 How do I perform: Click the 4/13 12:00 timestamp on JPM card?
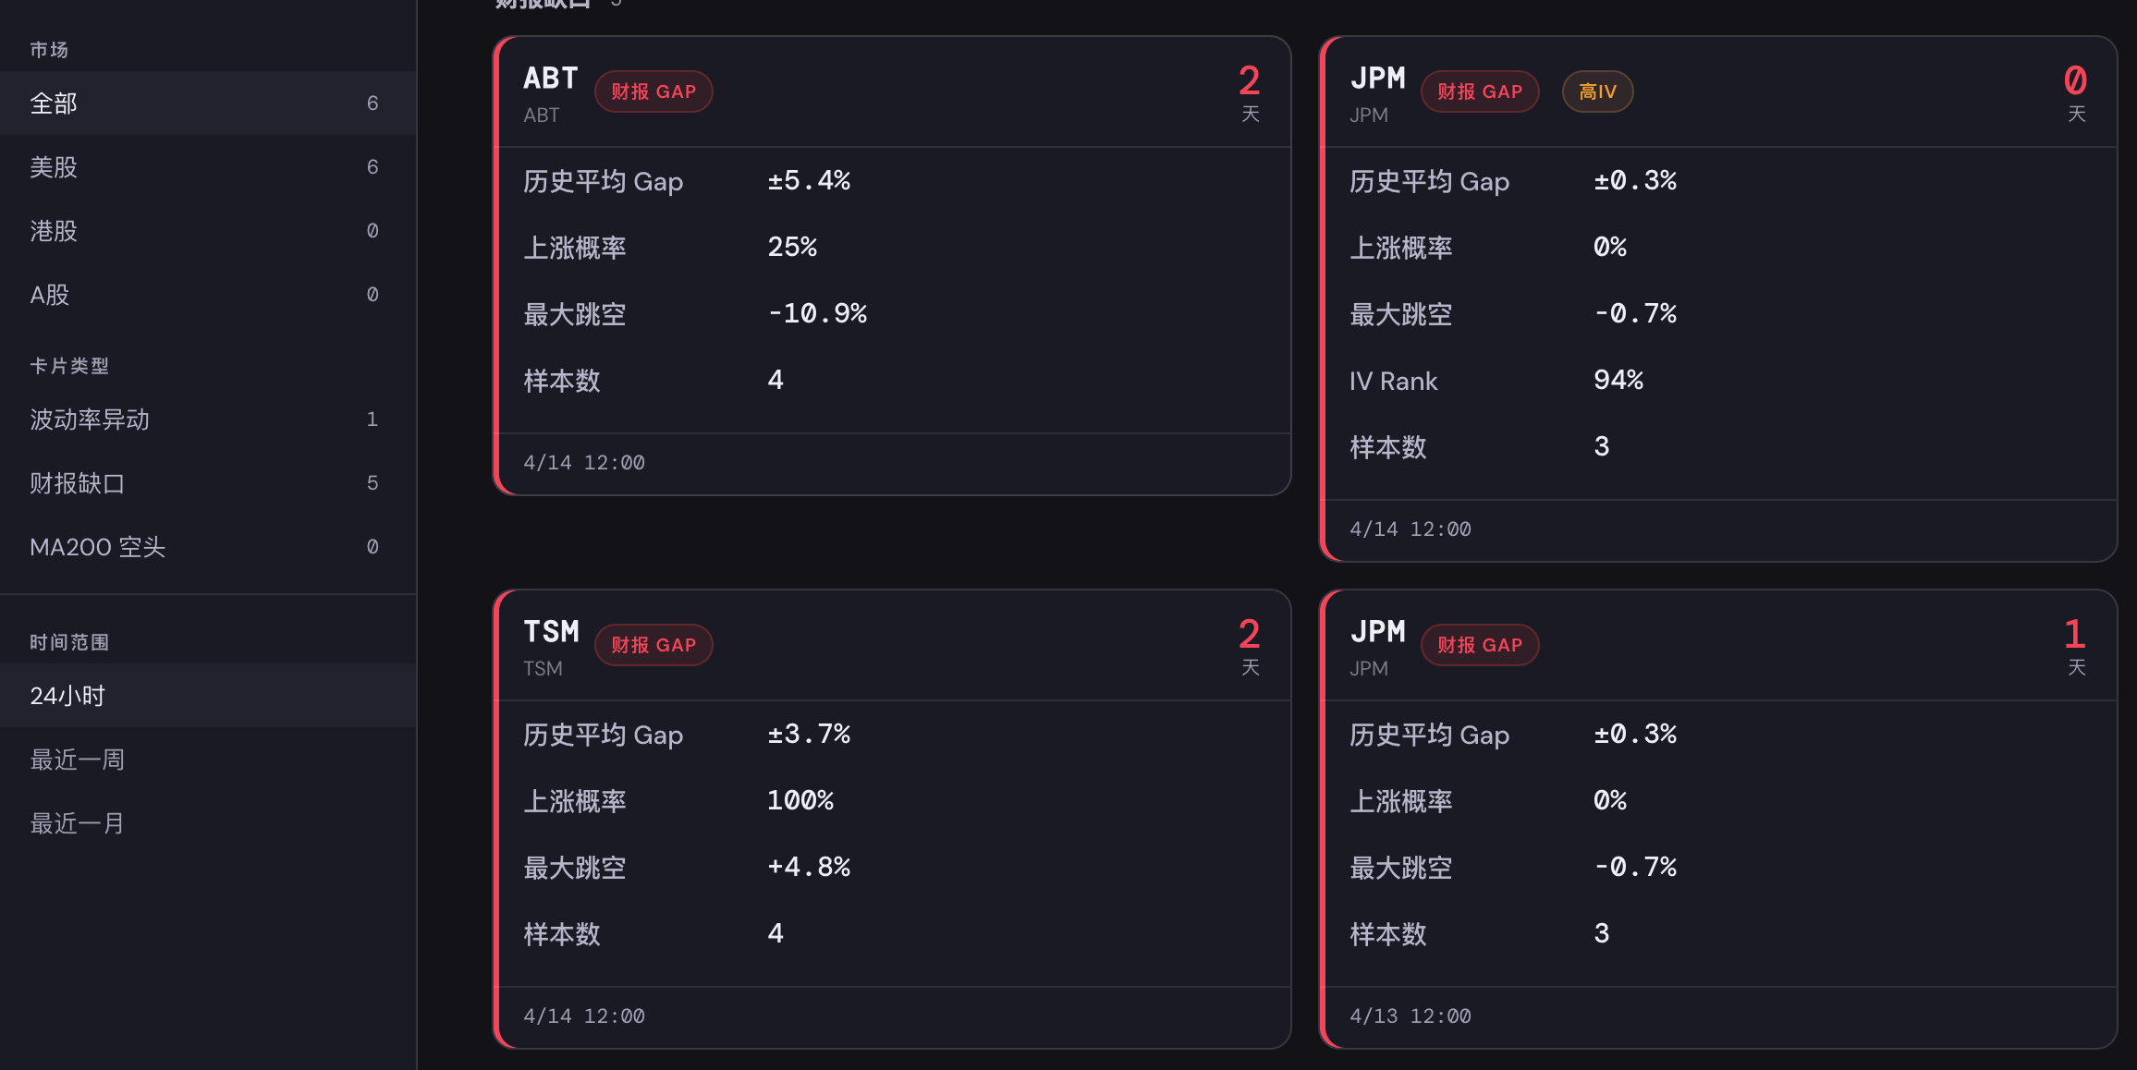[1410, 1015]
